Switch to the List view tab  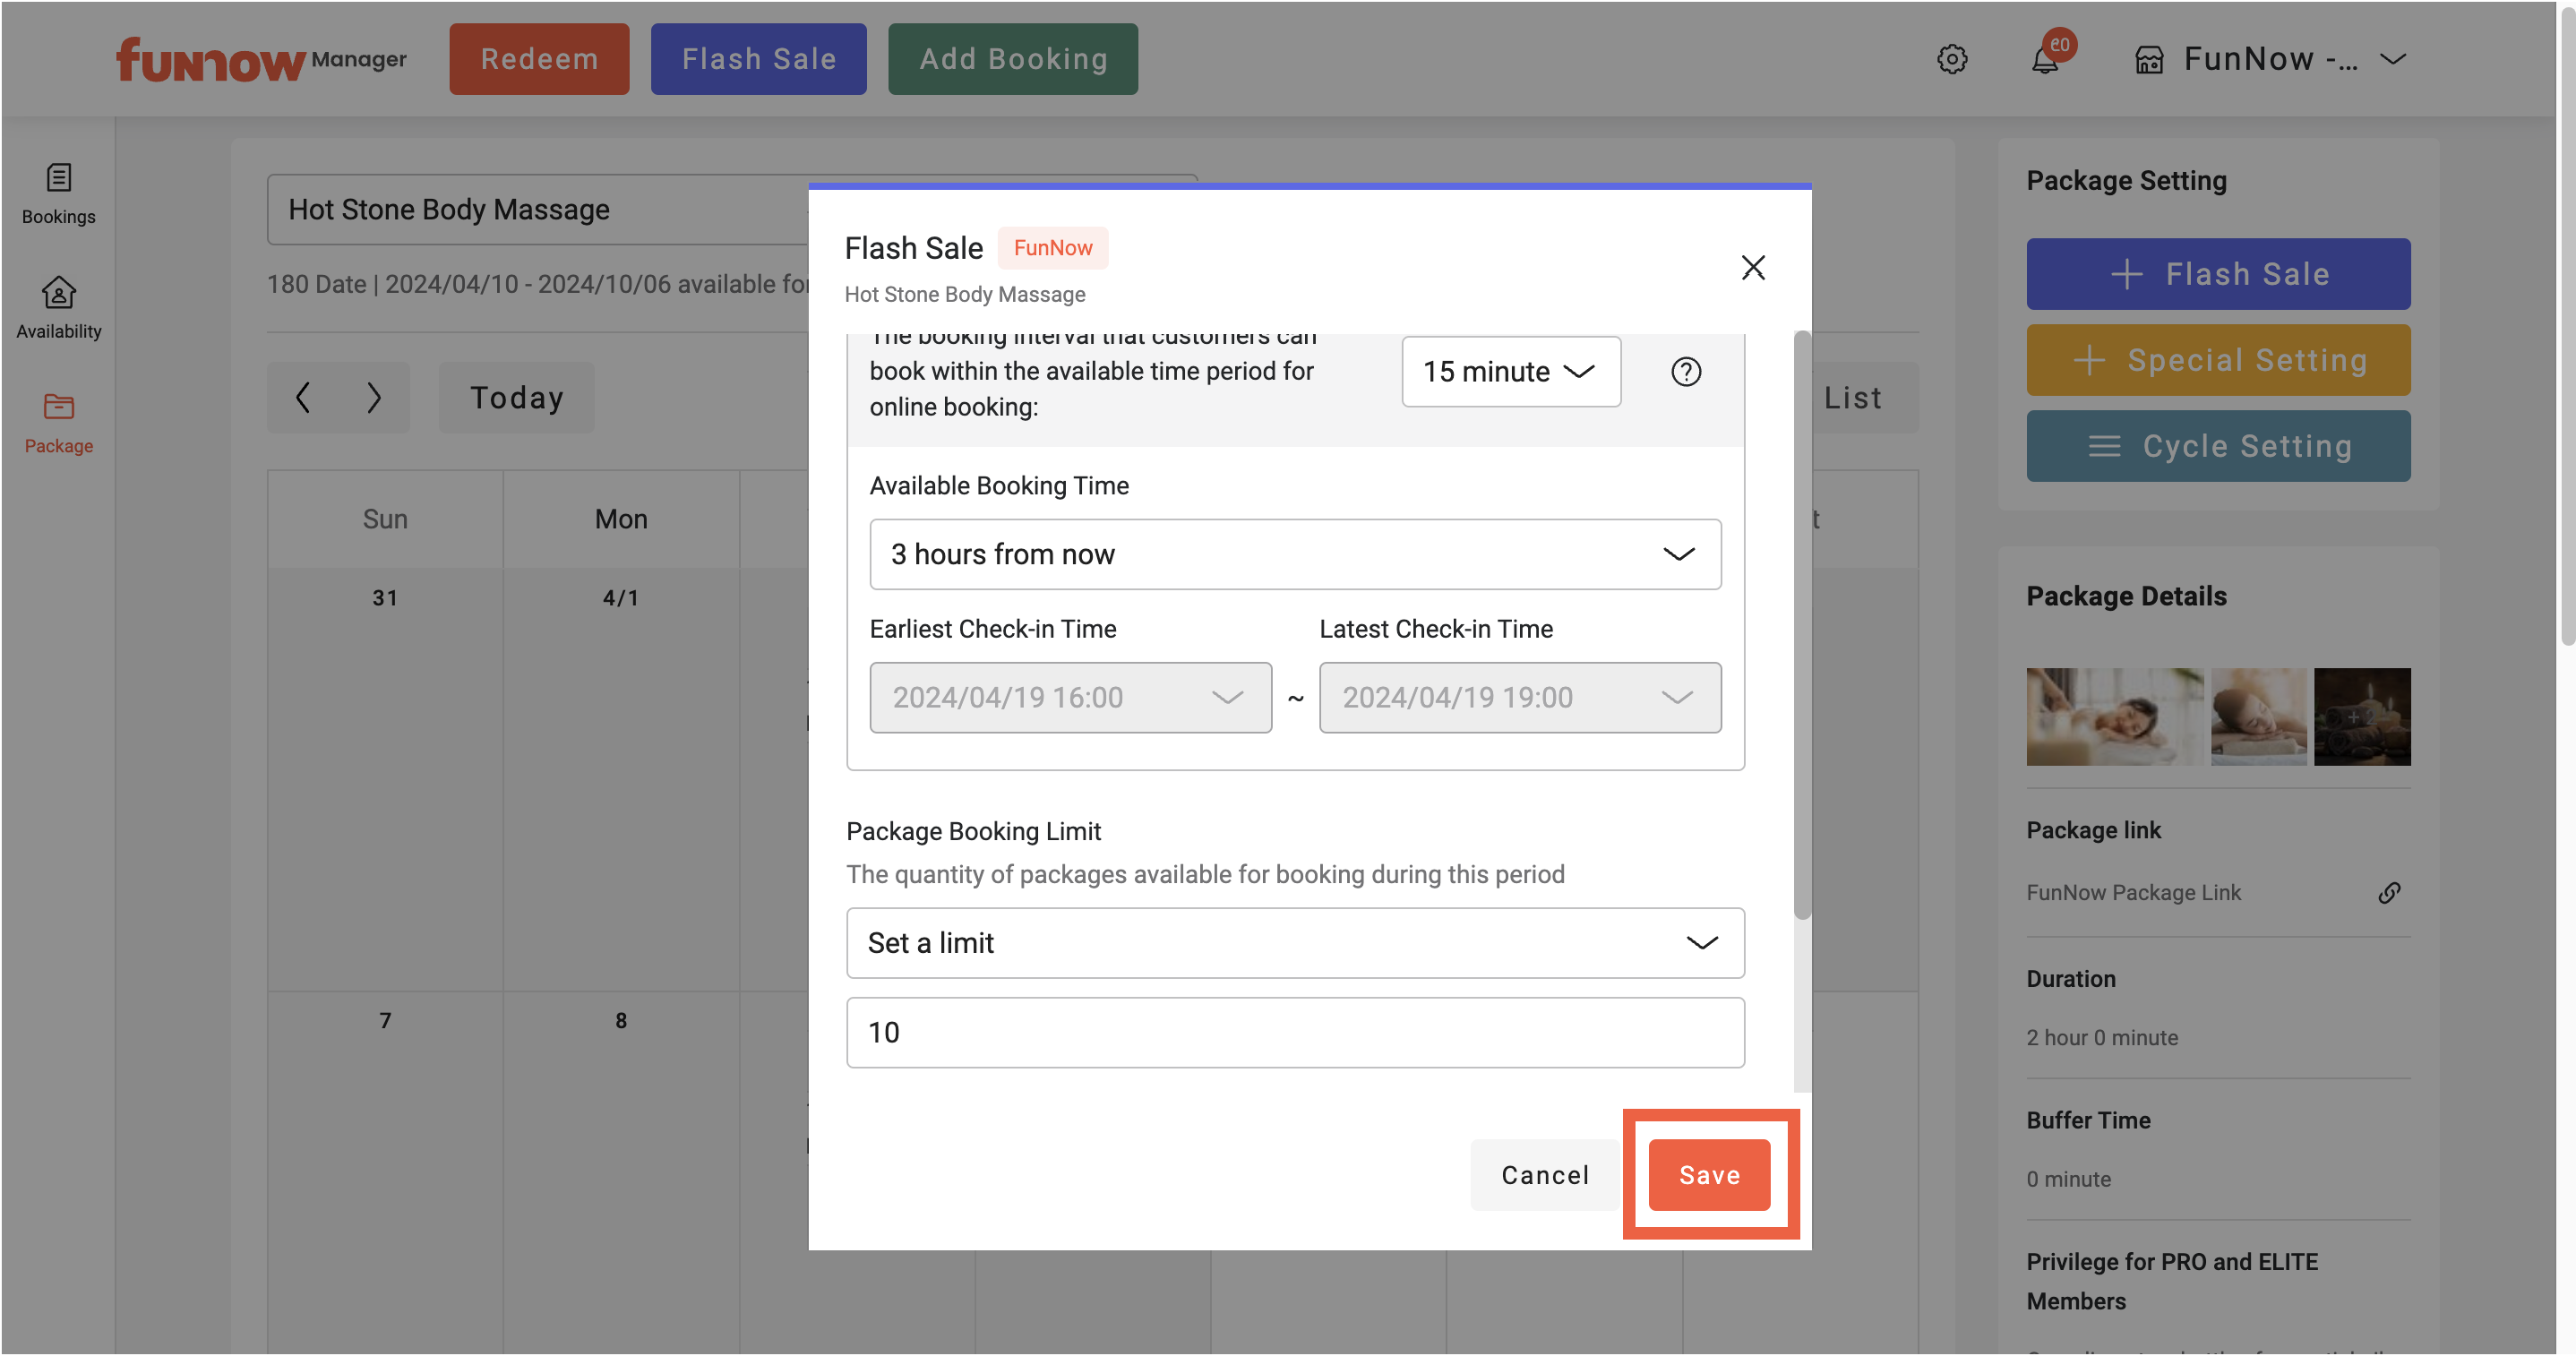pyautogui.click(x=1852, y=397)
